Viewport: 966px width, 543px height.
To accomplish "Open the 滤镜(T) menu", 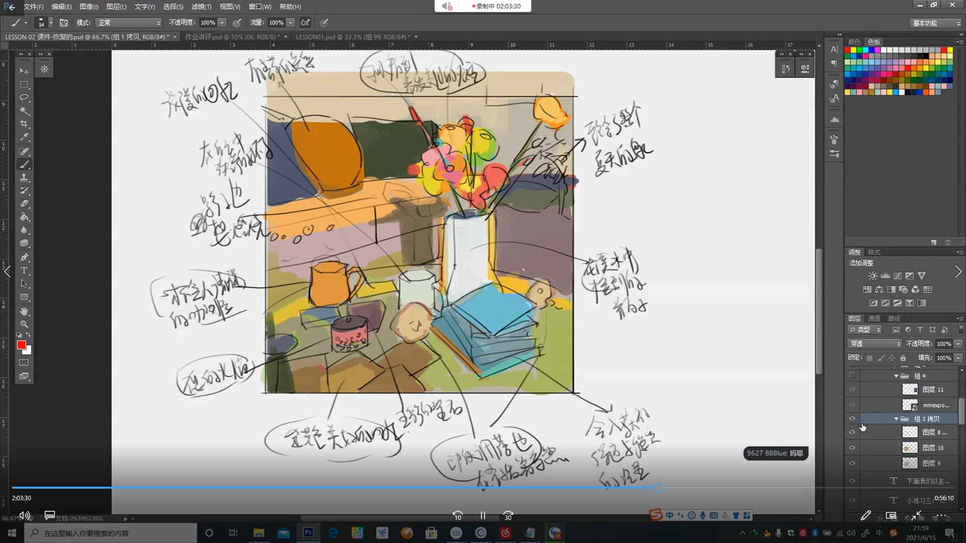I will tap(201, 7).
